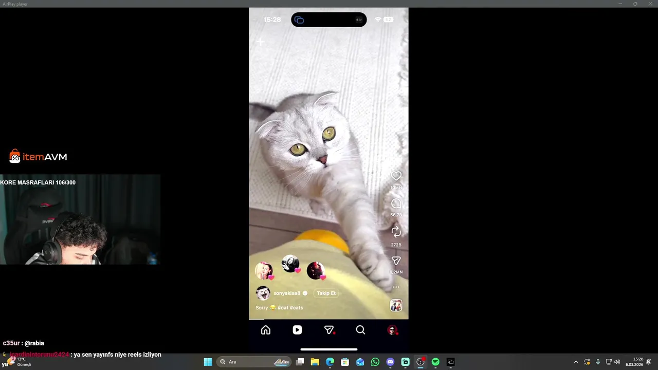View the blonde friend's liked avatar

pos(264,270)
